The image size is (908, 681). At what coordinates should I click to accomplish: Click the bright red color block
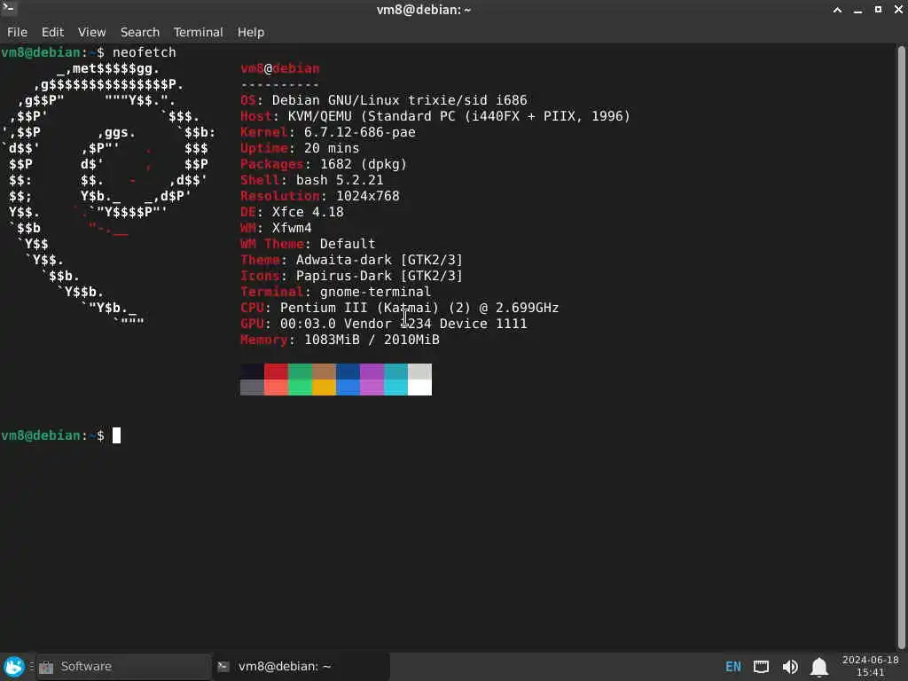tap(277, 387)
